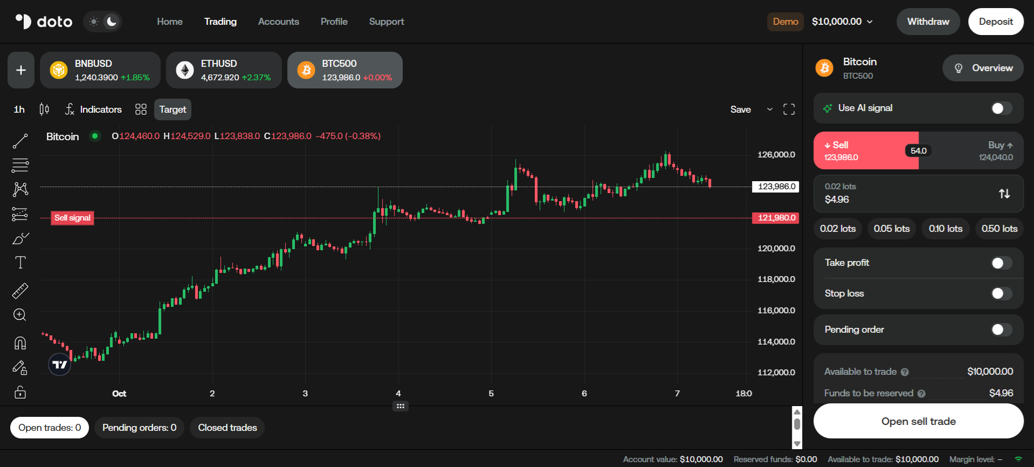Image resolution: width=1034 pixels, height=467 pixels.
Task: Enable the Use AI signal switch
Action: coord(1001,108)
